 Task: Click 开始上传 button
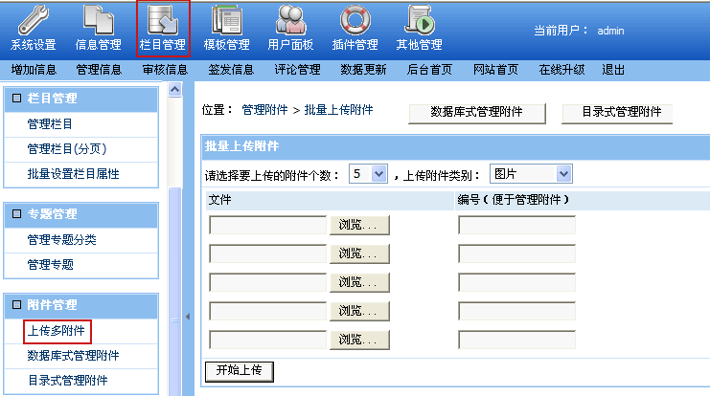coord(240,371)
